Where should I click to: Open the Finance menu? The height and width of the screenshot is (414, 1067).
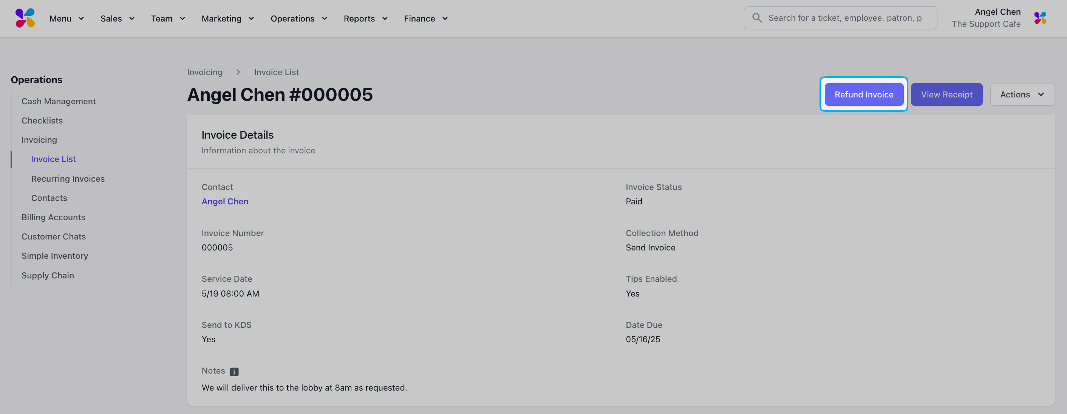pyautogui.click(x=426, y=19)
